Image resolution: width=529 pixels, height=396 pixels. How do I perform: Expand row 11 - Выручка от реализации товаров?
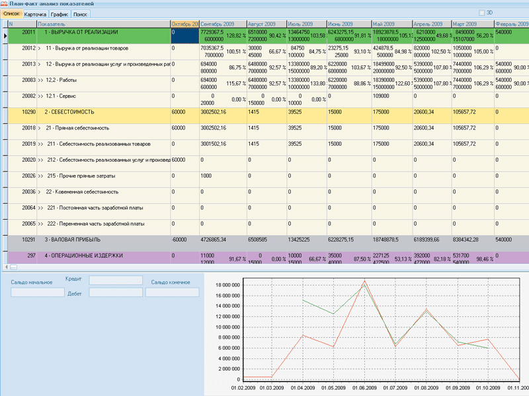(x=40, y=48)
